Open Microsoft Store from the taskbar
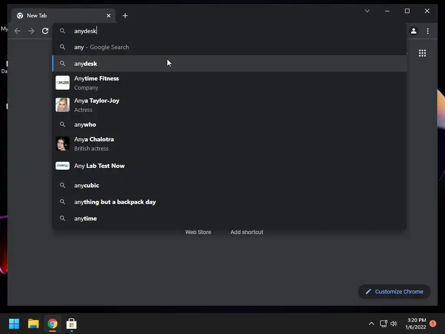 (72, 324)
